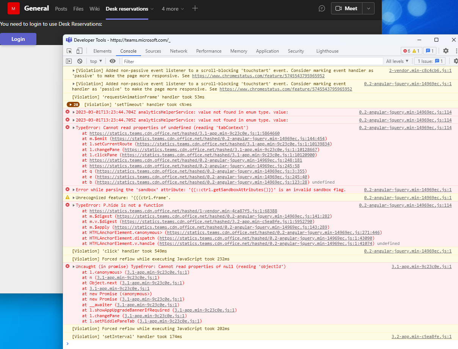Open Desk reservations tab chevron menu
Screen dimensions: 458x349
[x=152, y=9]
